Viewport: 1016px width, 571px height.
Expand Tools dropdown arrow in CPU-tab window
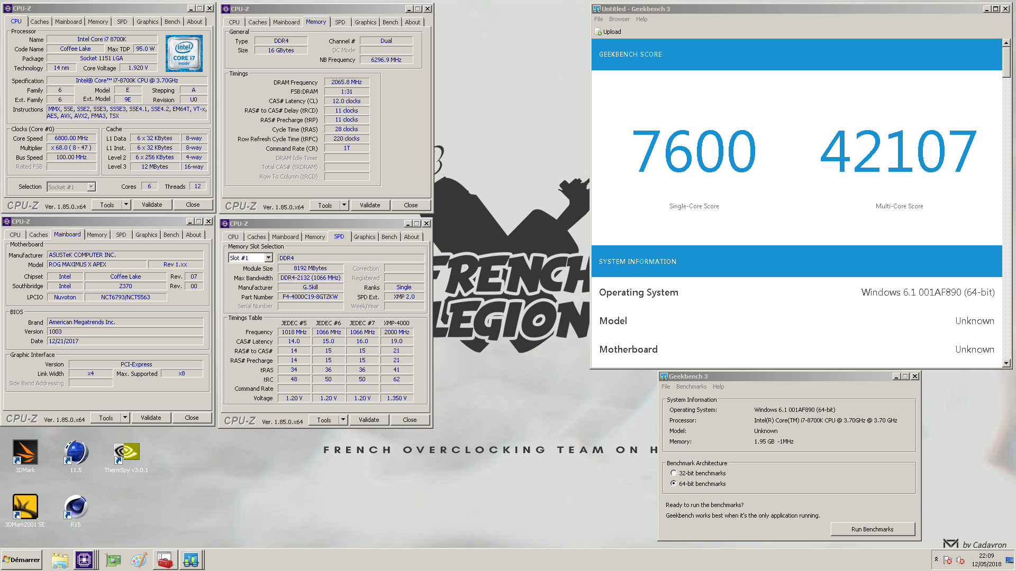(x=126, y=205)
